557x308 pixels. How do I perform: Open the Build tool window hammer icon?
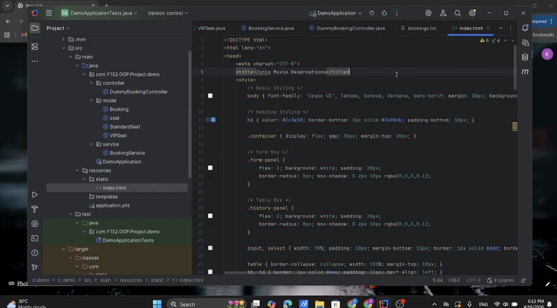tap(35, 209)
